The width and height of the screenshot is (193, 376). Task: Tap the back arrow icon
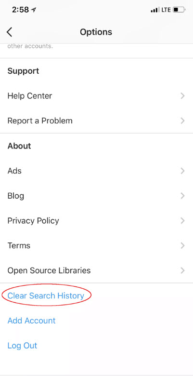(9, 32)
